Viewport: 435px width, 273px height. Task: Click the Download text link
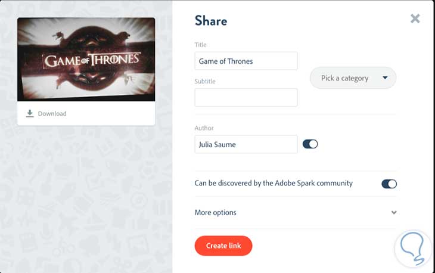[x=52, y=114]
